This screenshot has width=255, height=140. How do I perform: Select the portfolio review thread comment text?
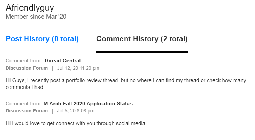pos(126,84)
